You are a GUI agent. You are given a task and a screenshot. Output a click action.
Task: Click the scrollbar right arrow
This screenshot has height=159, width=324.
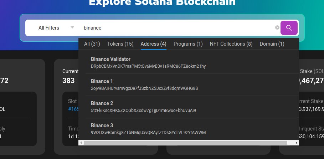(x=297, y=143)
